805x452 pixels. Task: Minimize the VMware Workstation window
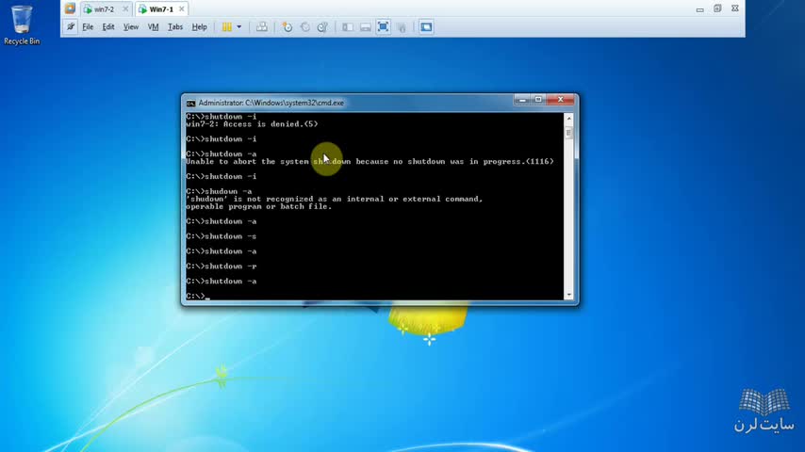pyautogui.click(x=699, y=9)
